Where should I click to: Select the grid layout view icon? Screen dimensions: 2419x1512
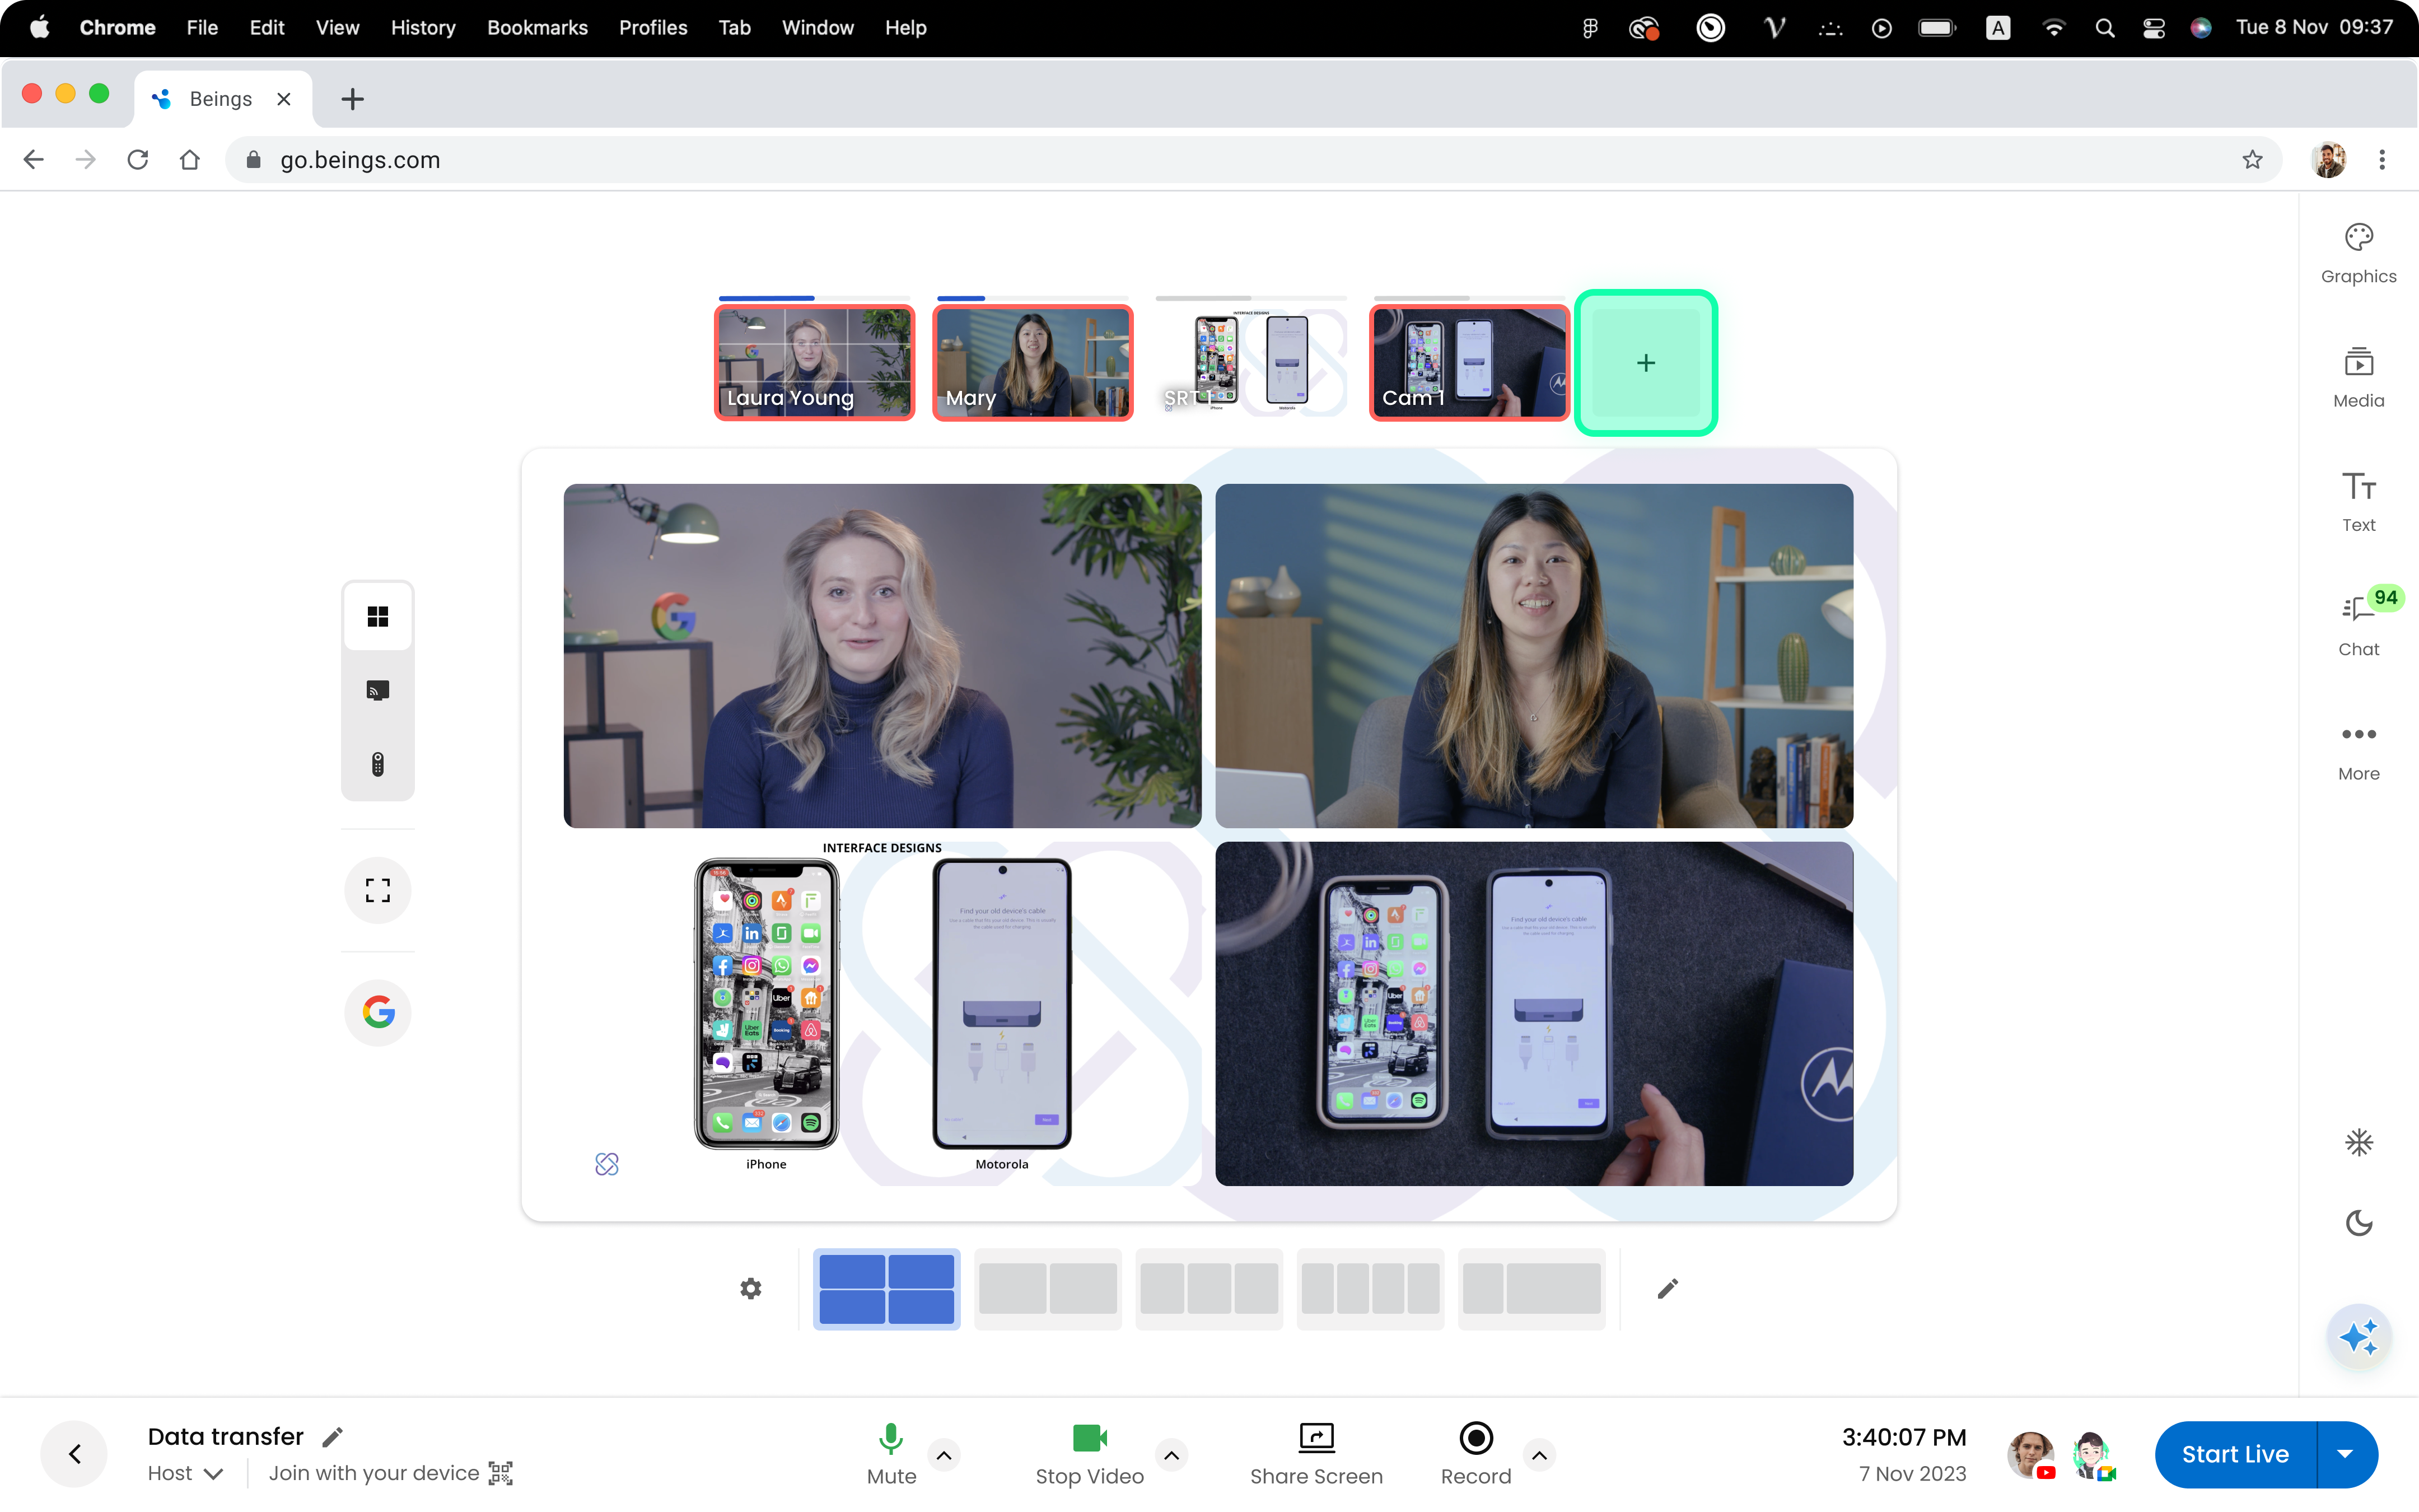(x=378, y=616)
